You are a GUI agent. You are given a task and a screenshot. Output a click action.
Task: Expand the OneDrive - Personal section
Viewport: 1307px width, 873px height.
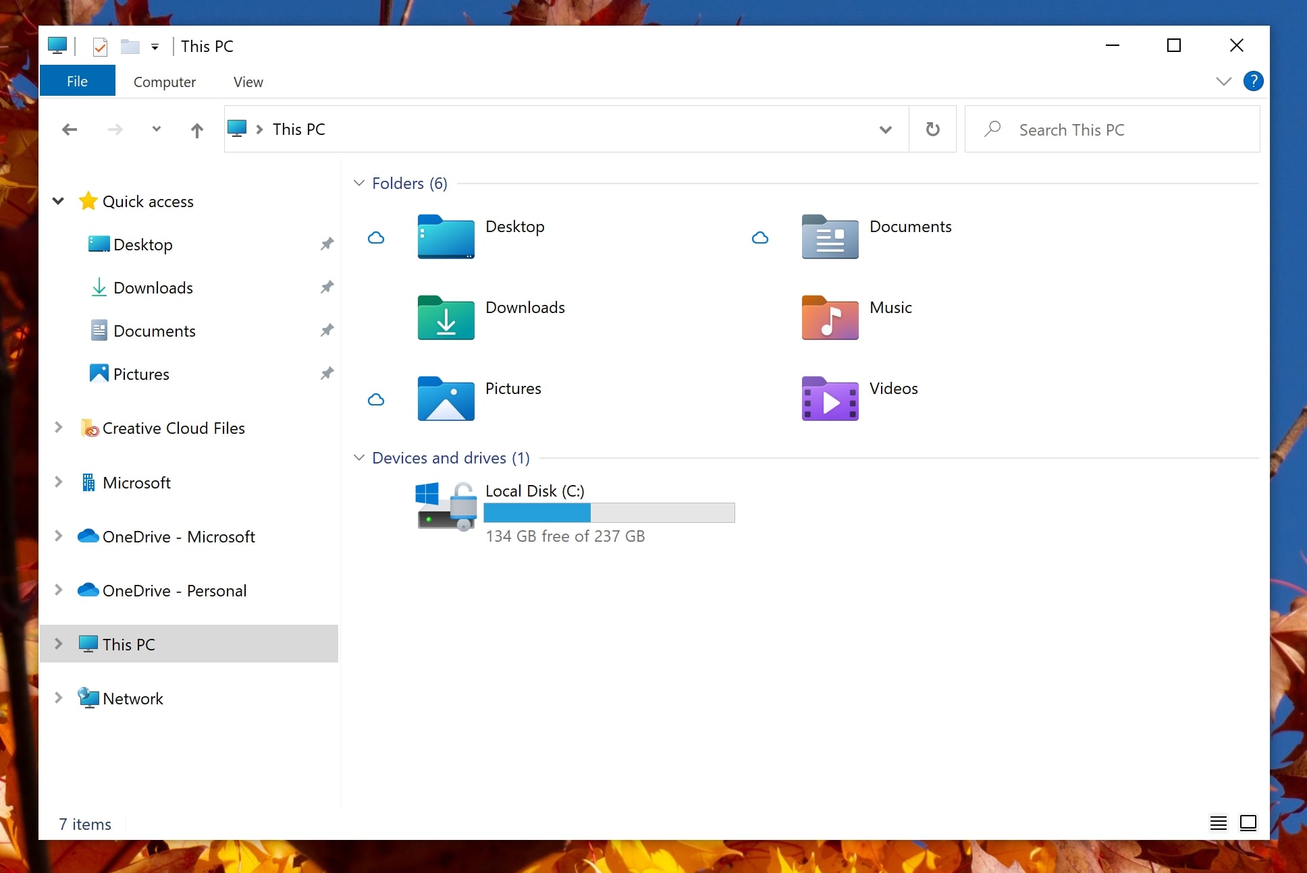tap(59, 590)
